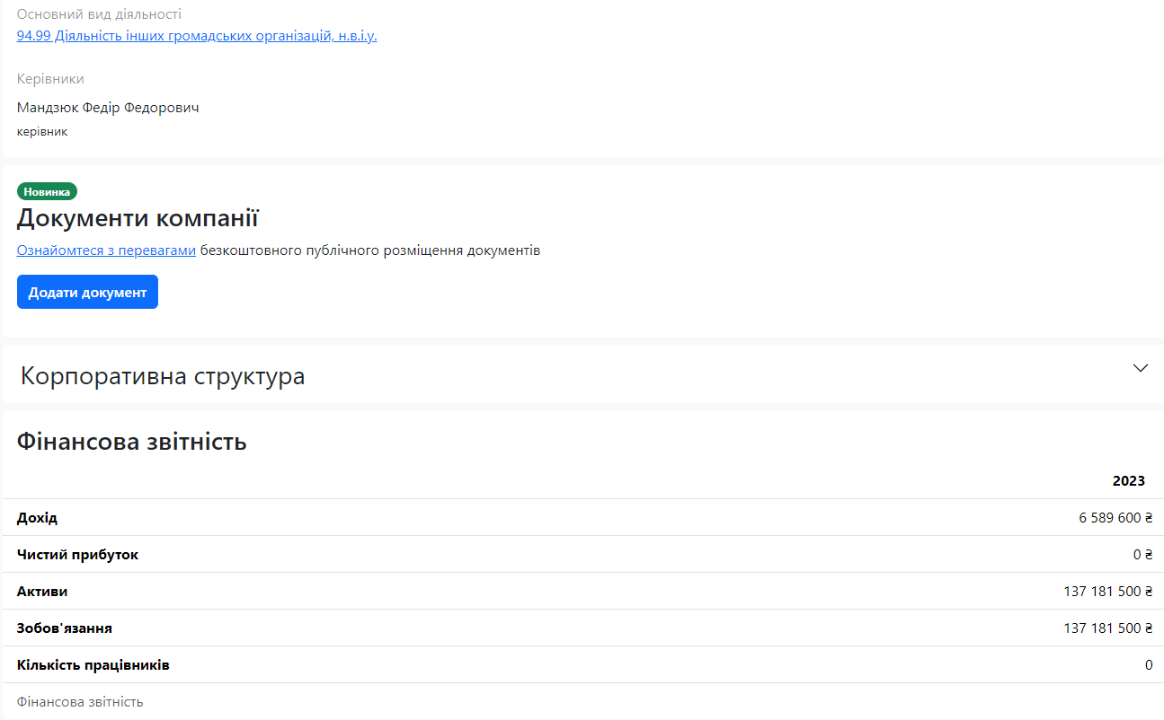Click the Фінансова звітність footer text

(80, 702)
